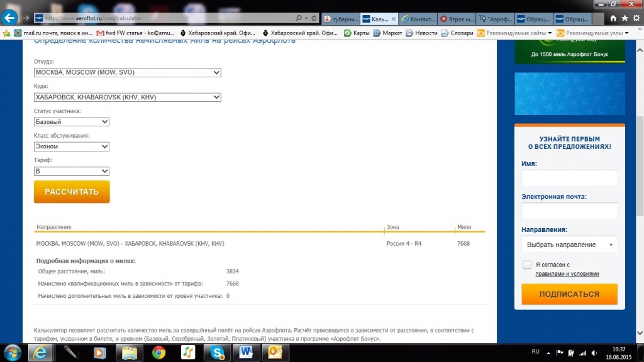This screenshot has height=362, width=644.
Task: Click the browser forward arrow
Action: 26,18
